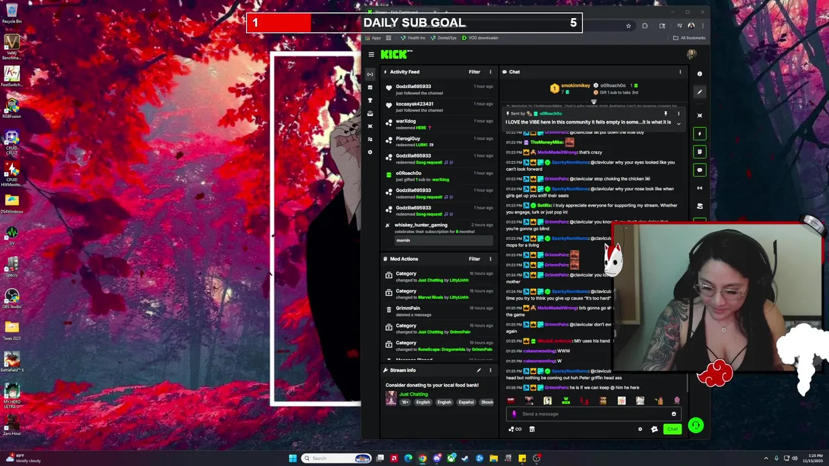Open the trophy achievements sidebar icon
The height and width of the screenshot is (466, 829).
click(370, 100)
